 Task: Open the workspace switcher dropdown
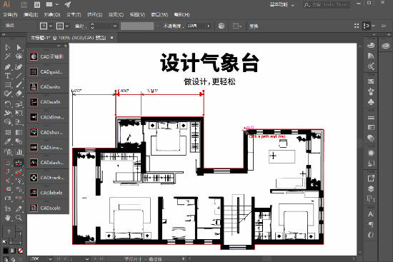[292, 5]
